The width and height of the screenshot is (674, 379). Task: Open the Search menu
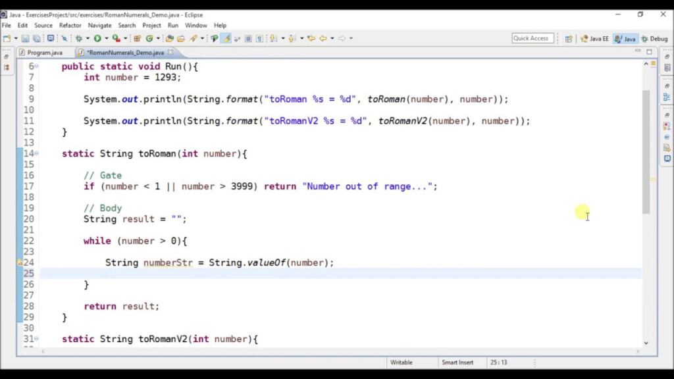127,26
